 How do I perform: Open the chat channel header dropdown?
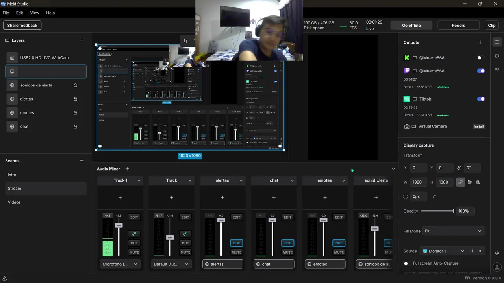pos(292,180)
